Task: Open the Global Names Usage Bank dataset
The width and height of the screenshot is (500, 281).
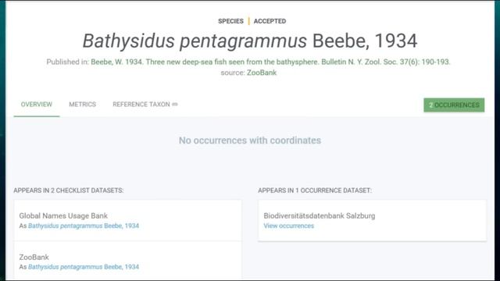Action: 63,215
